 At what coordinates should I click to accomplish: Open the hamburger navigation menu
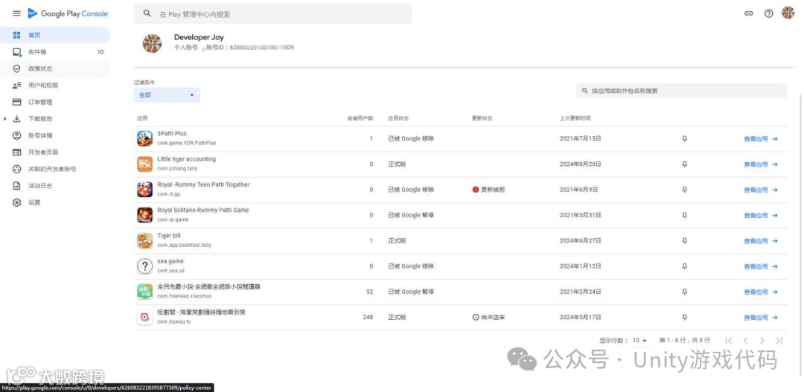coord(17,14)
